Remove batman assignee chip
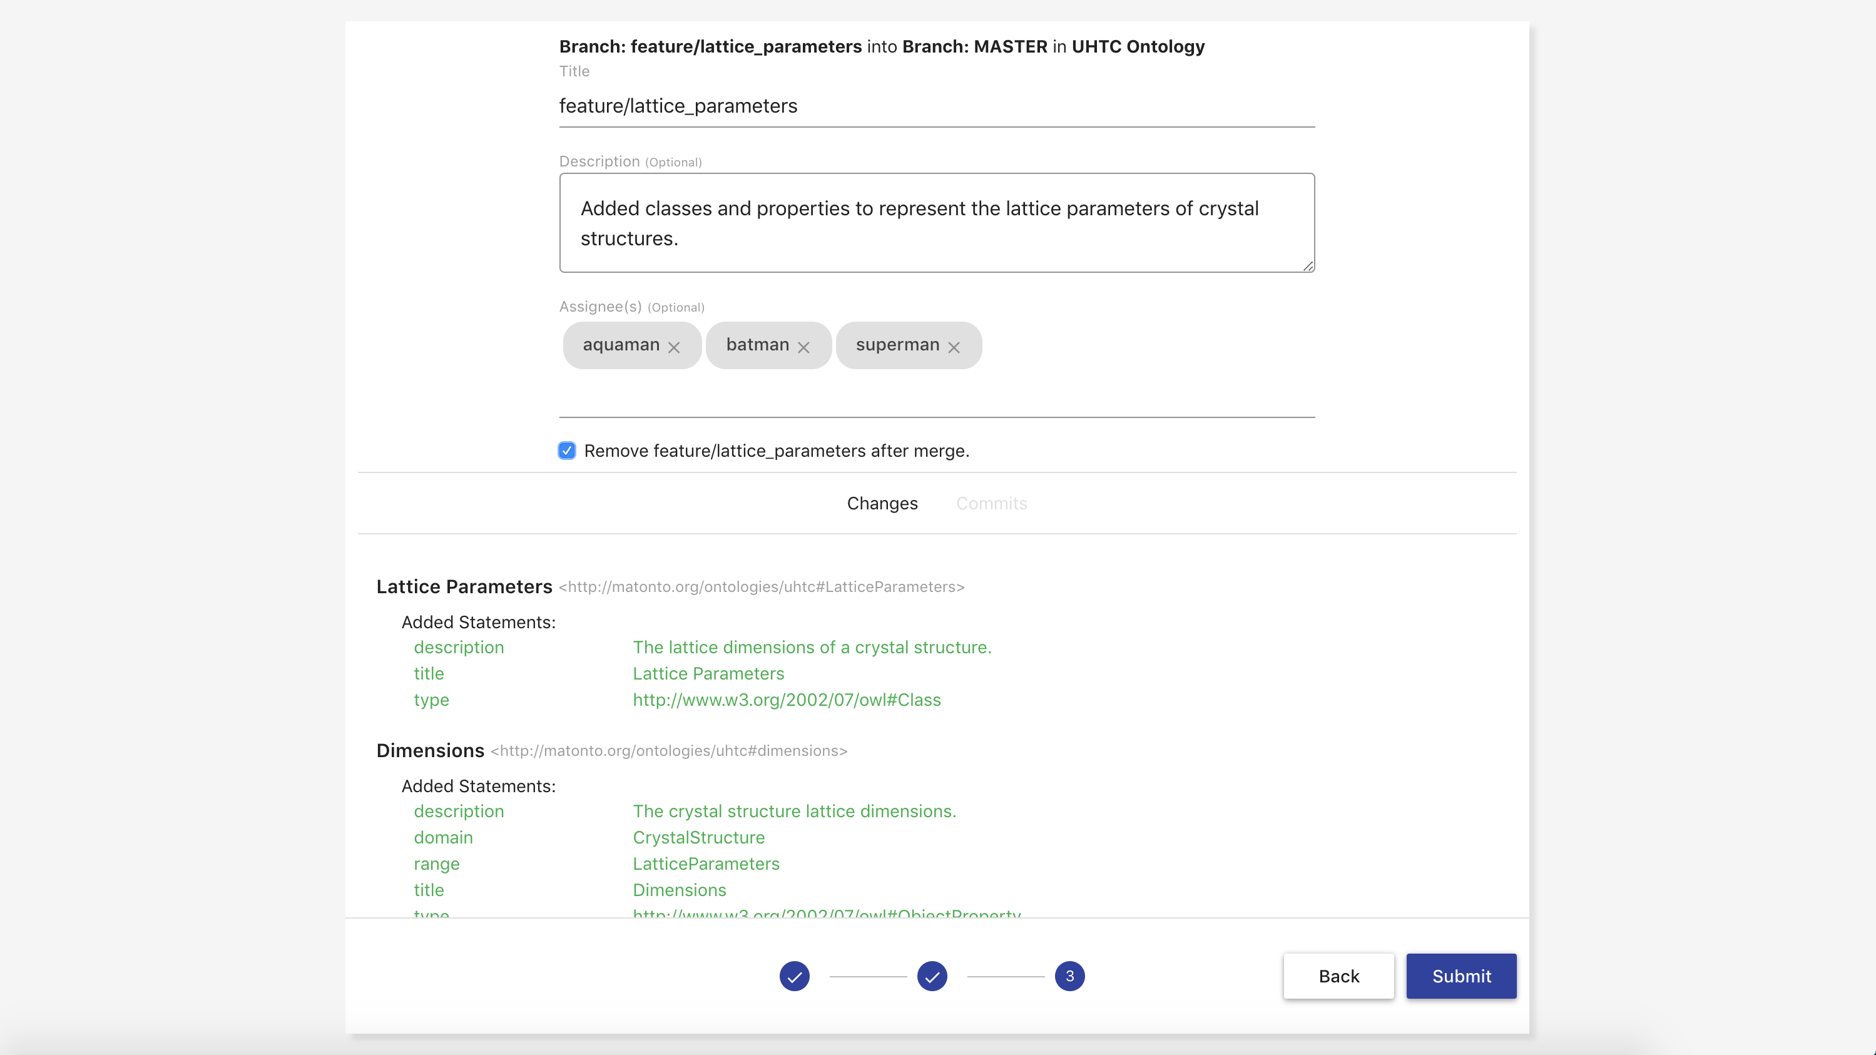Screen dimensions: 1876x1055 [803, 347]
